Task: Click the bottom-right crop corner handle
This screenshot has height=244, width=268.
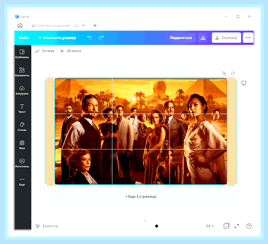Action: (x=227, y=184)
